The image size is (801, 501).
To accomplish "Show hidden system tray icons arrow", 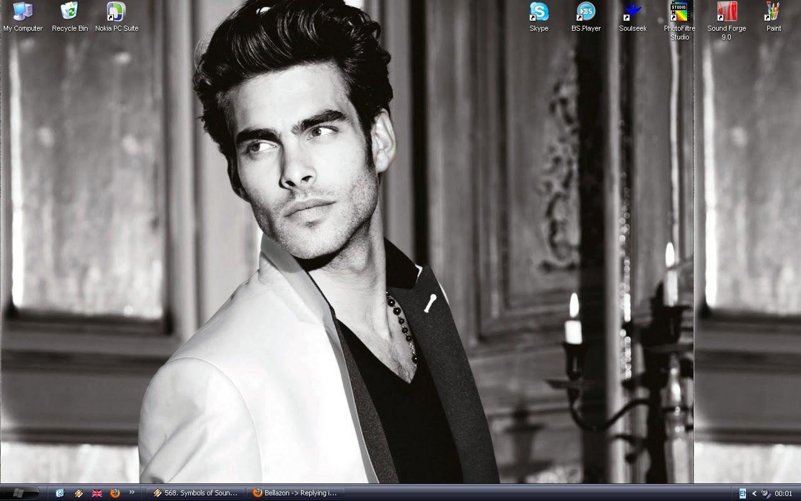I will pyautogui.click(x=754, y=493).
